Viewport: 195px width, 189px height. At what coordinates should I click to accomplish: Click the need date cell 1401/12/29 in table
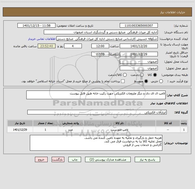[20, 130]
